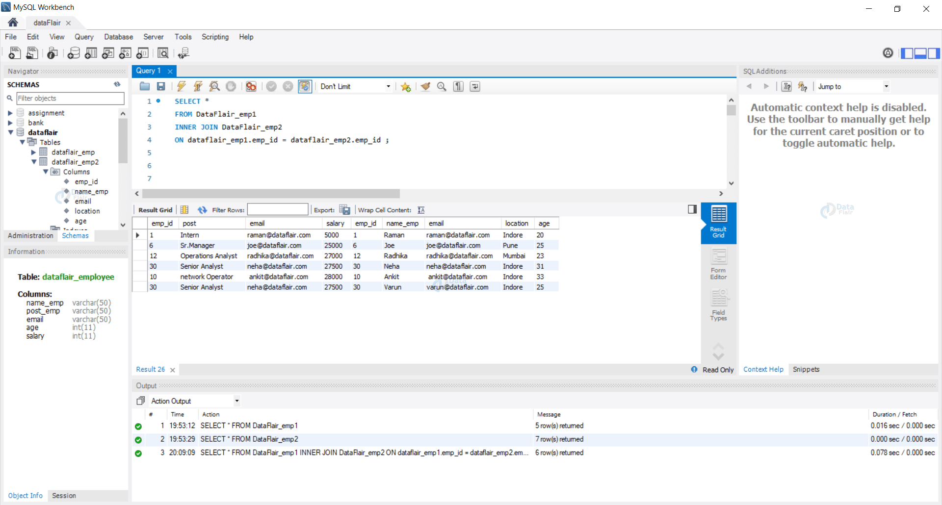
Task: Toggle wrap cell content in Result Grid
Action: [421, 209]
